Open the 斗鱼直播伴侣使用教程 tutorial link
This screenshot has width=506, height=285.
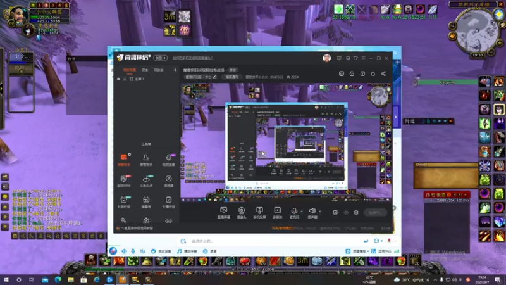(x=137, y=228)
